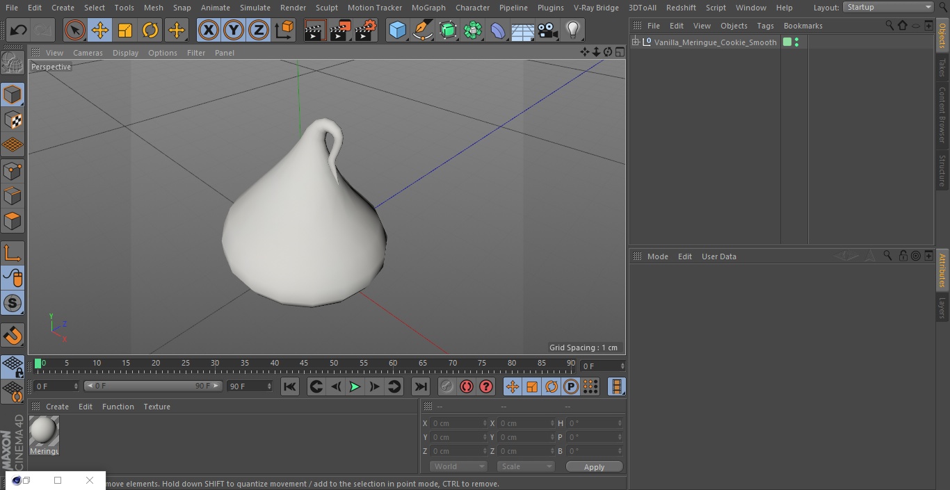The image size is (950, 490).
Task: Switch to the Structure side tab
Action: (x=942, y=171)
